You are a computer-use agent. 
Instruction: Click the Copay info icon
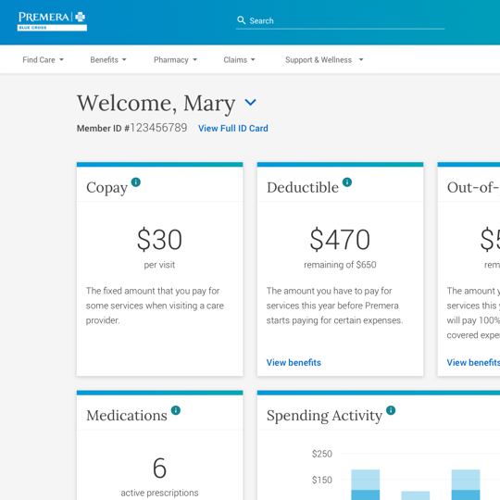pos(136,182)
